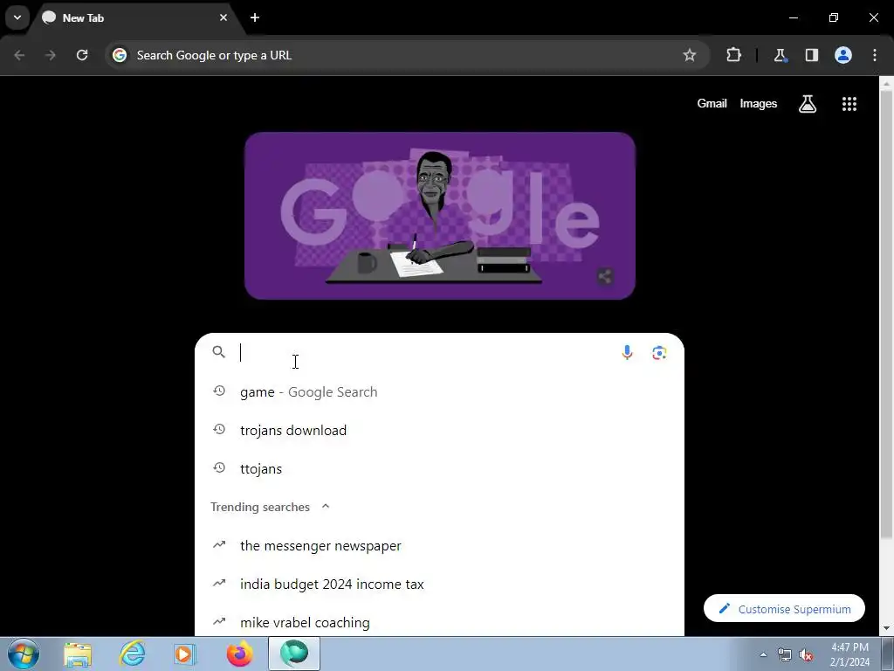
Task: Select the New Tab browser tab
Action: (134, 18)
